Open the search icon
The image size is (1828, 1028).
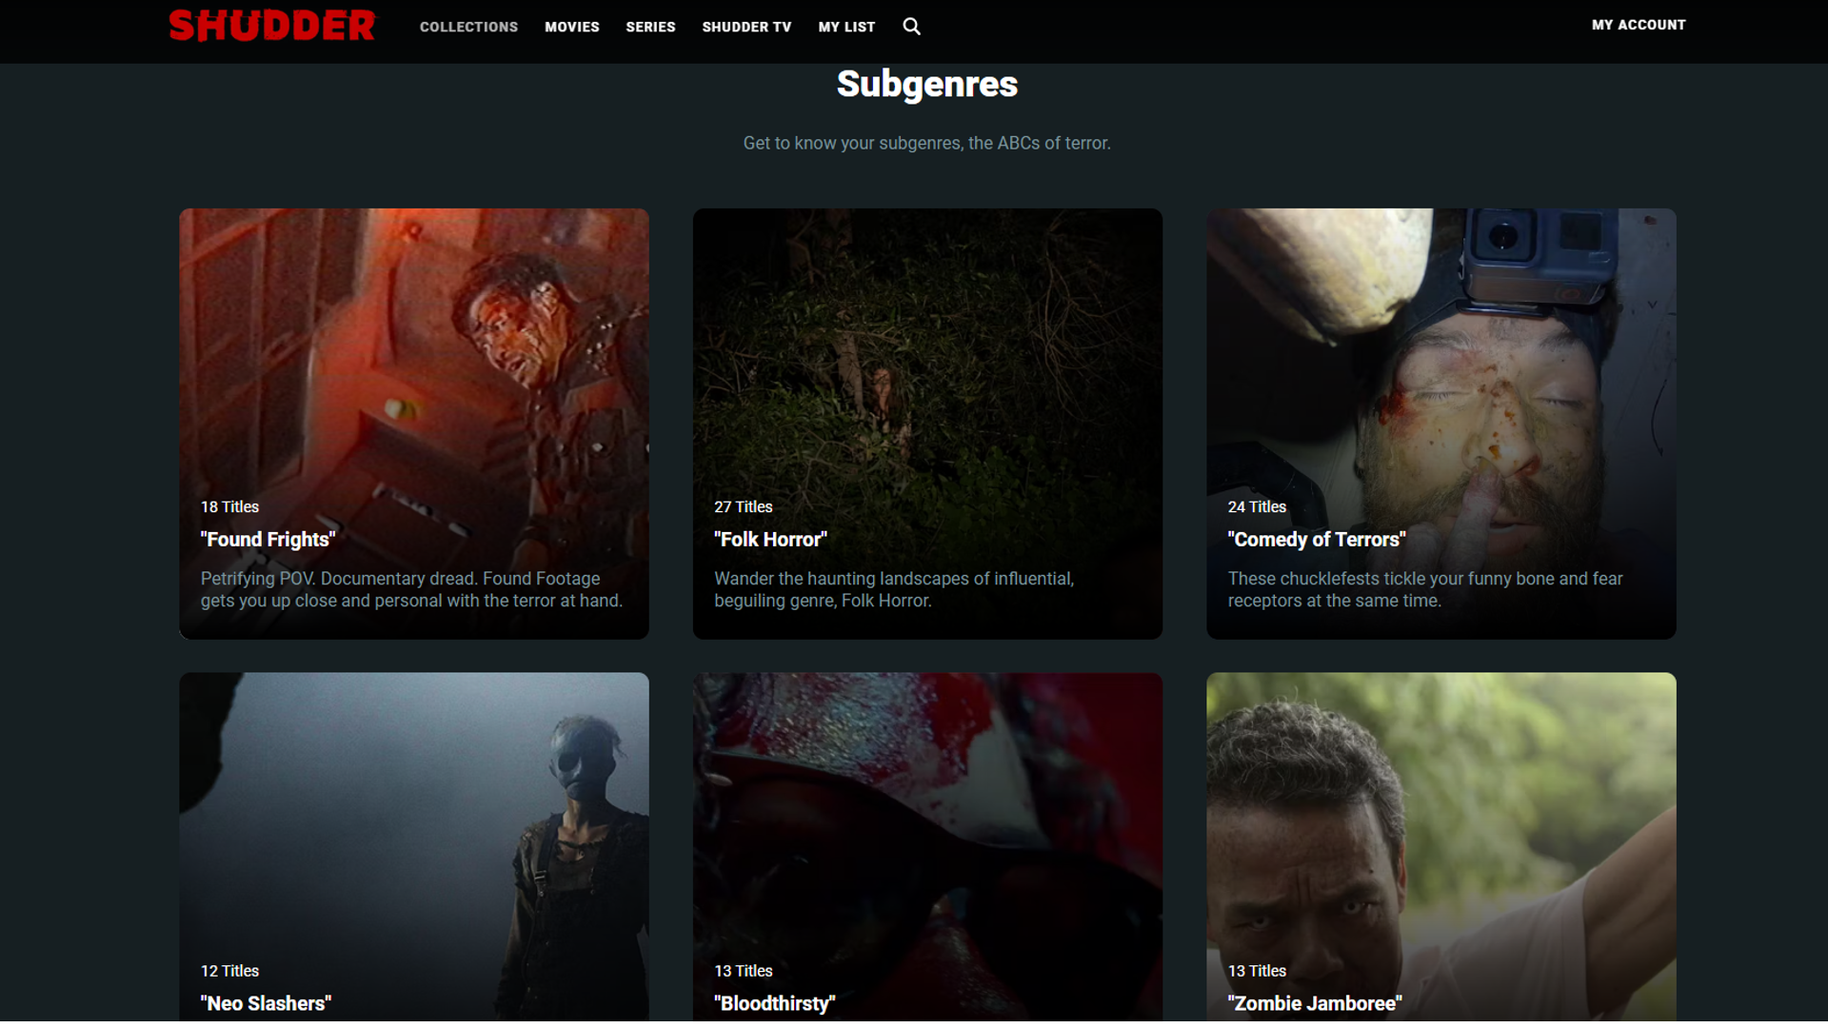911,27
